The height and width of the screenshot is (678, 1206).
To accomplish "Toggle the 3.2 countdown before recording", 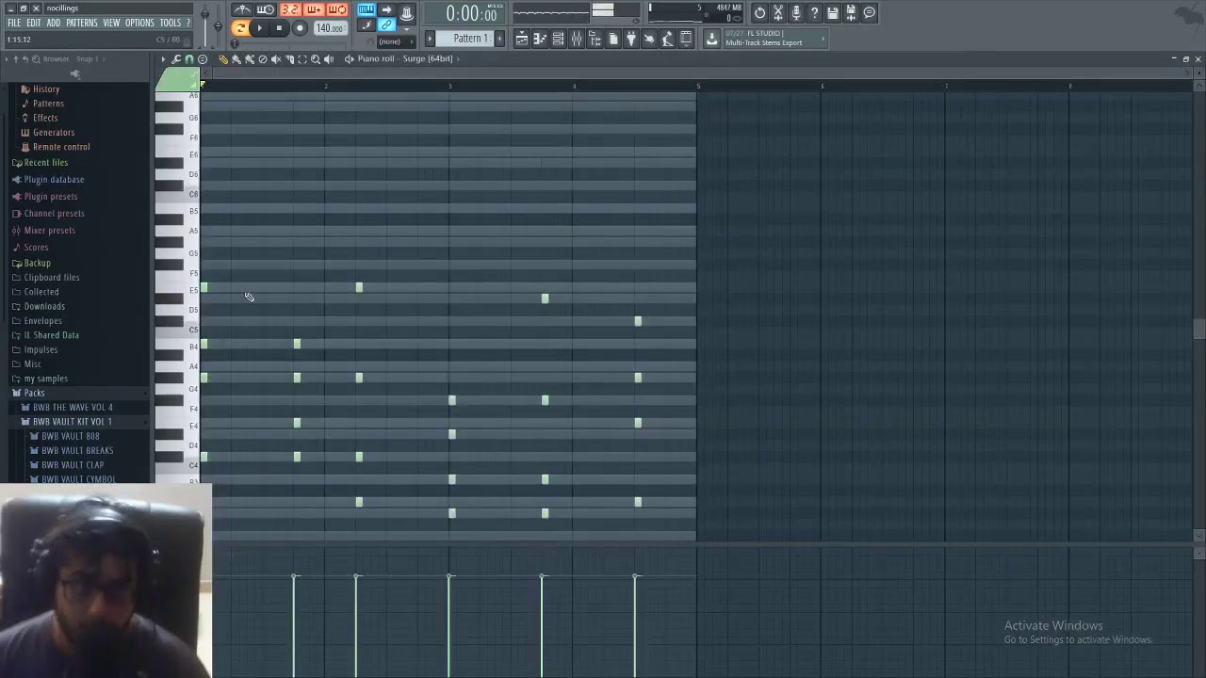I will tap(289, 10).
